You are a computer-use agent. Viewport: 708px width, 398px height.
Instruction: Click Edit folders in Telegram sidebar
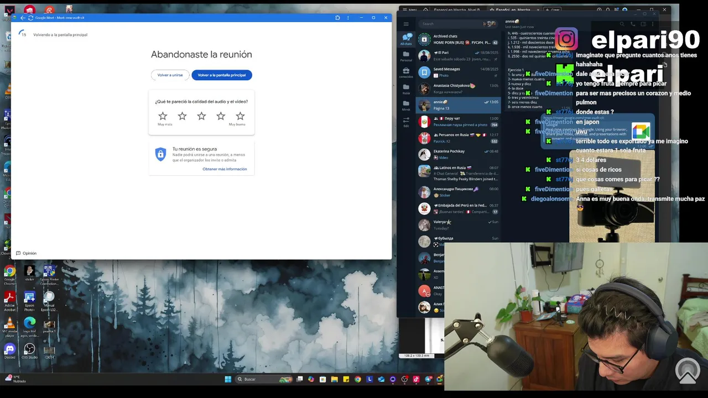click(x=406, y=122)
